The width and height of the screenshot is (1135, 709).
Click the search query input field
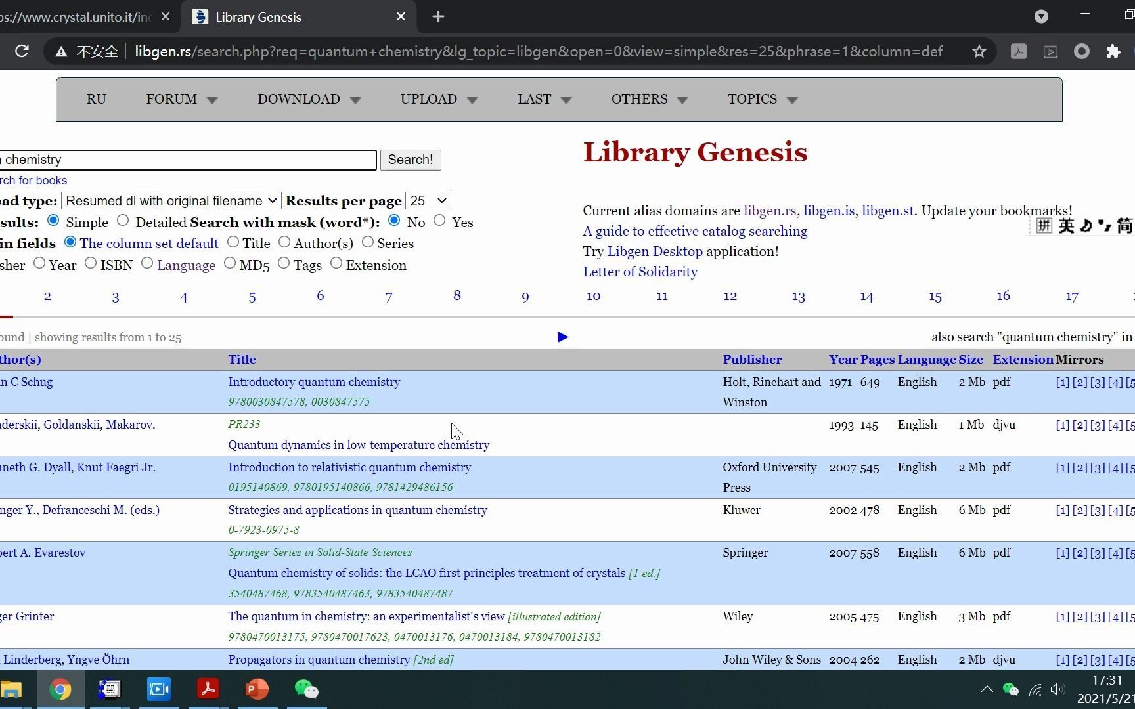point(188,160)
